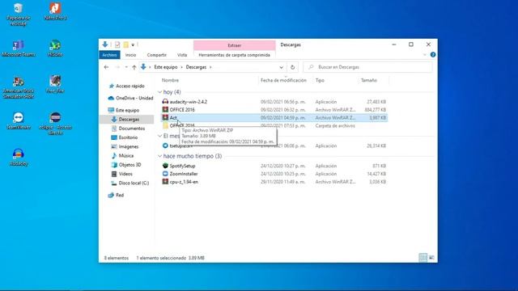Open Música in navigation pane
Viewport: 518px width, 291px height.
[x=122, y=155]
